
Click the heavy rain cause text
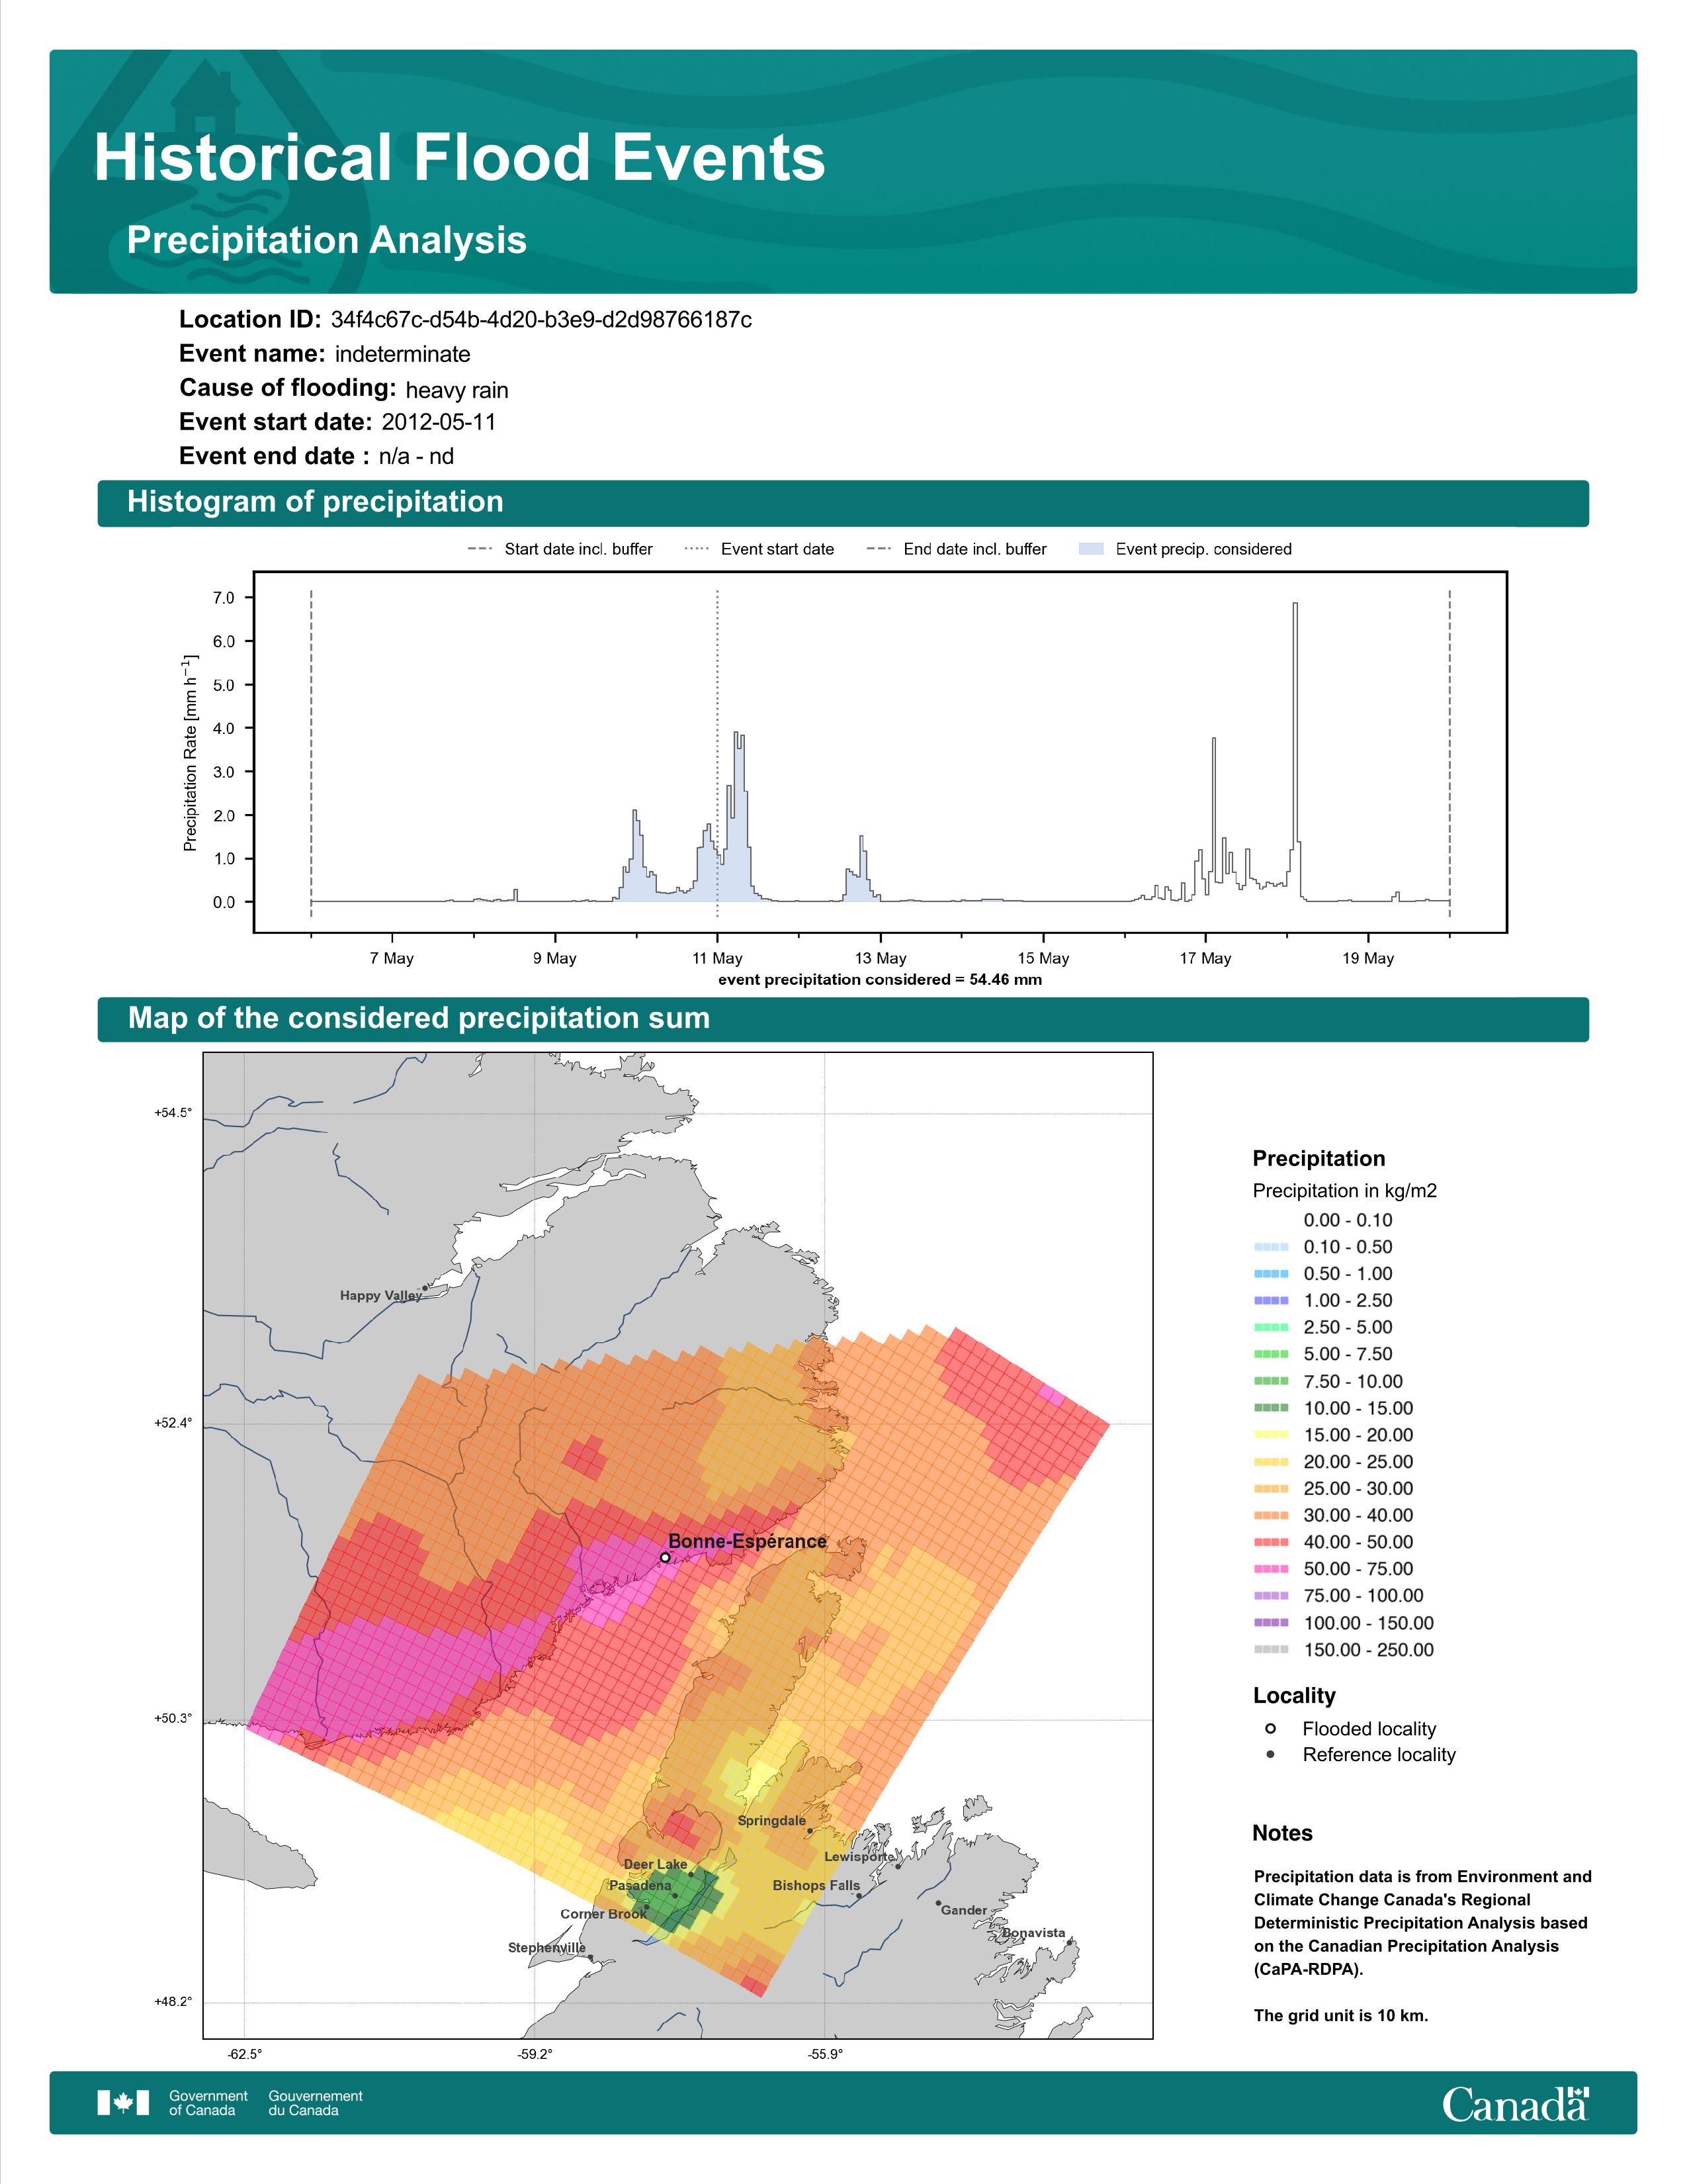click(456, 390)
